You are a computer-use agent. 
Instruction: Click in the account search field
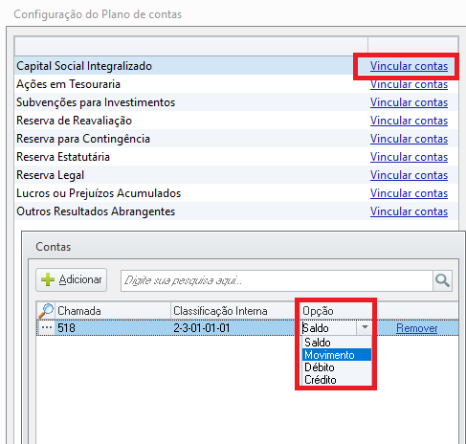[277, 280]
